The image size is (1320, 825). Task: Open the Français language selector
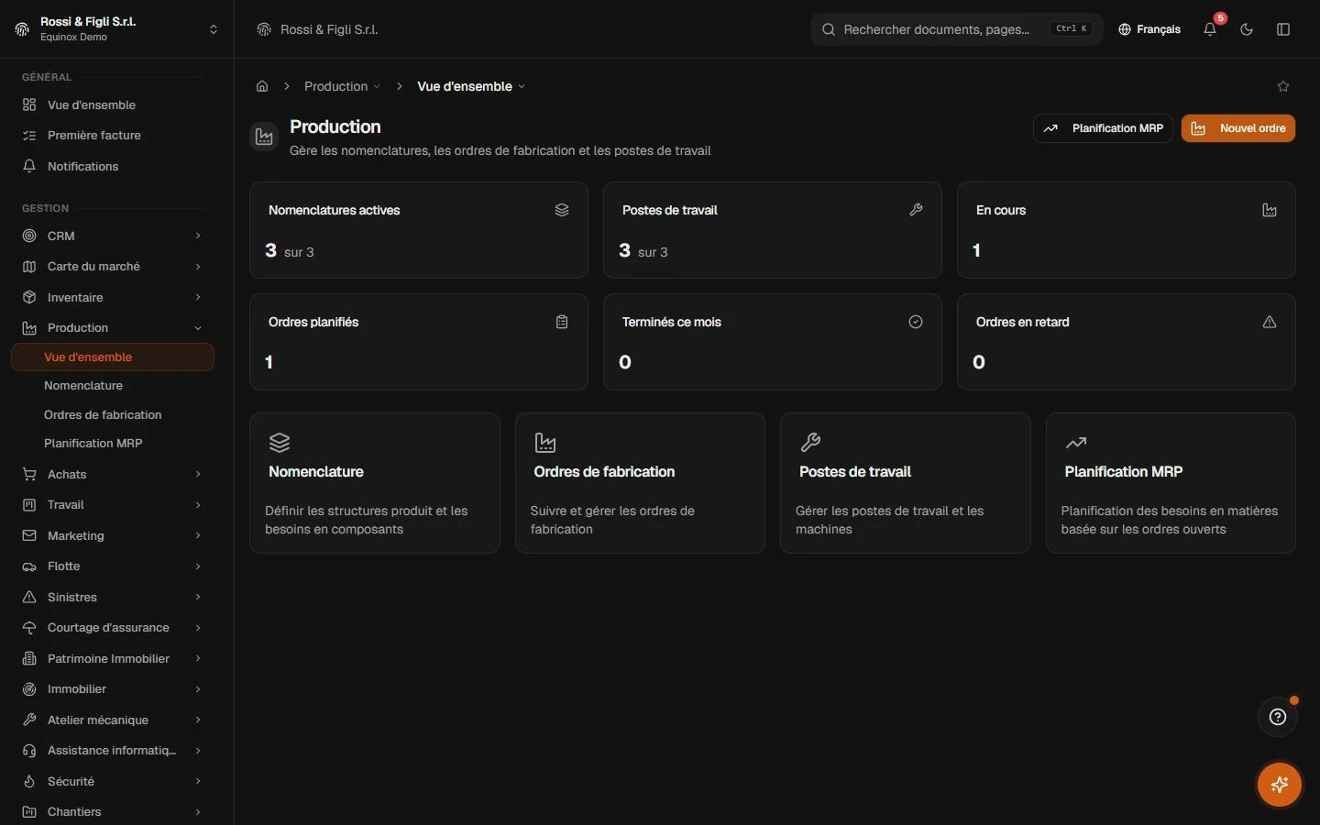pos(1149,29)
